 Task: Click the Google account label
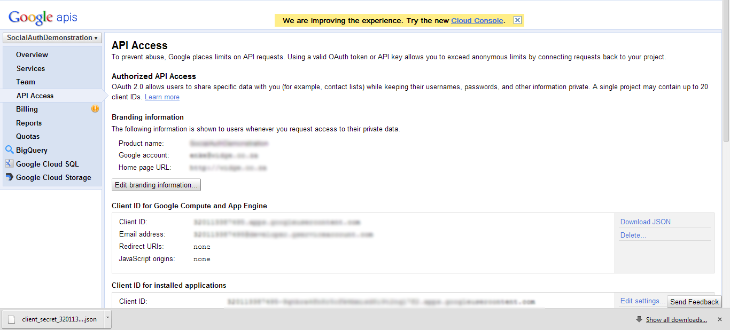click(x=144, y=155)
